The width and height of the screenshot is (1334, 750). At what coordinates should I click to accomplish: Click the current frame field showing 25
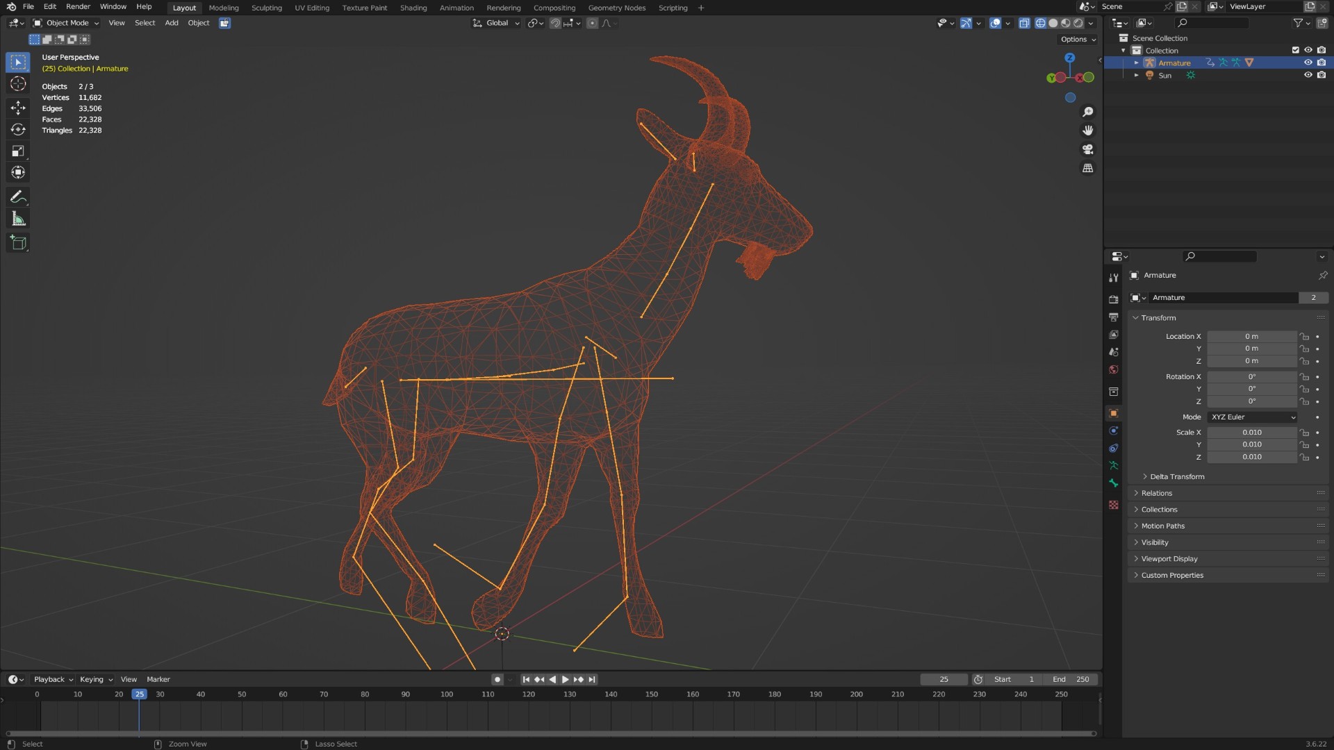(944, 680)
